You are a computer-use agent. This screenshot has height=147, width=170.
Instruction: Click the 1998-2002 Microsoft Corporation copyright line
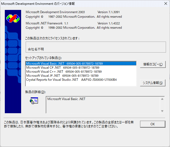coord(74,28)
